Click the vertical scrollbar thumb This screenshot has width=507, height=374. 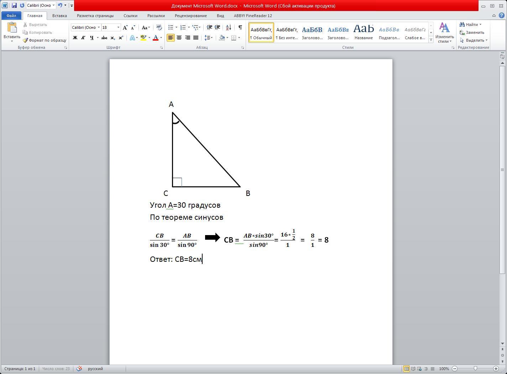click(x=502, y=170)
